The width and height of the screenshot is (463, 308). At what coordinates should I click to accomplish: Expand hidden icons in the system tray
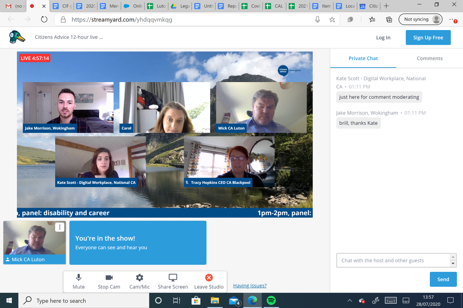click(x=349, y=301)
